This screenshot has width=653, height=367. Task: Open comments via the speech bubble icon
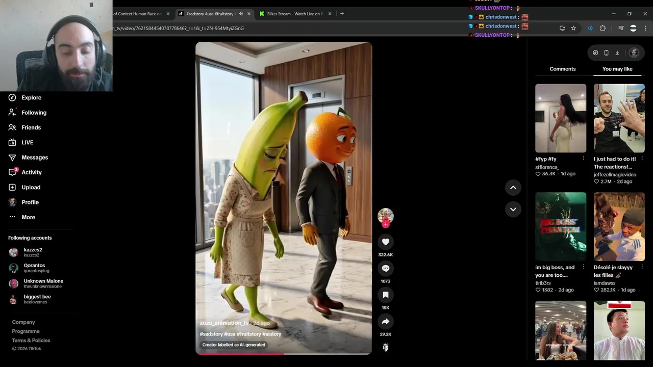(386, 268)
